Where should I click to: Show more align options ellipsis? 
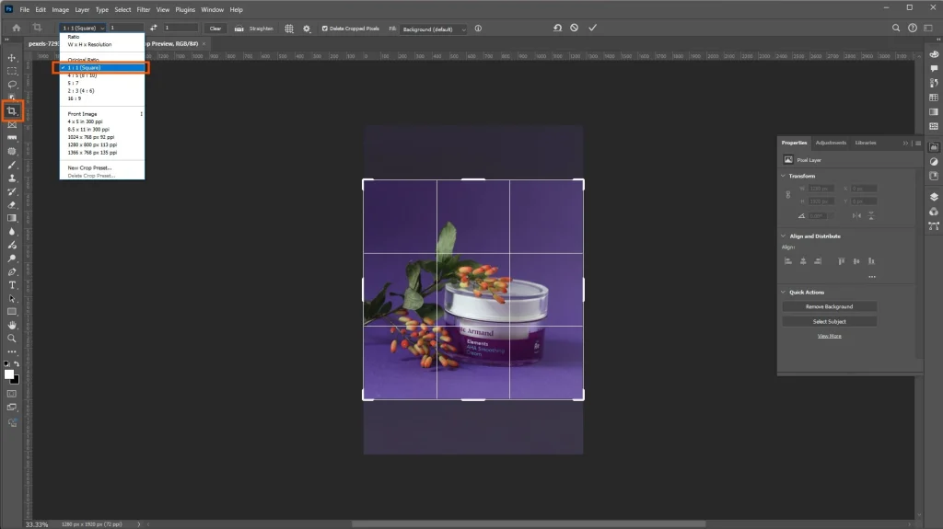(x=872, y=277)
